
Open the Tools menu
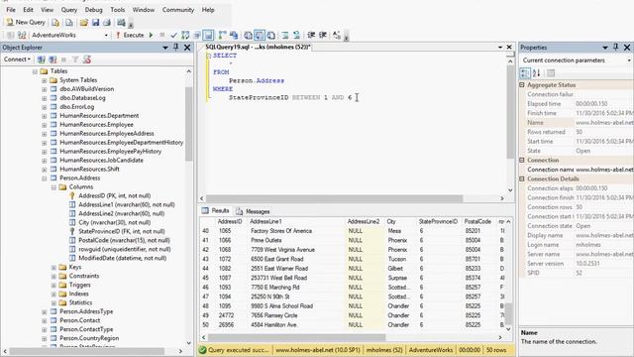coord(118,10)
